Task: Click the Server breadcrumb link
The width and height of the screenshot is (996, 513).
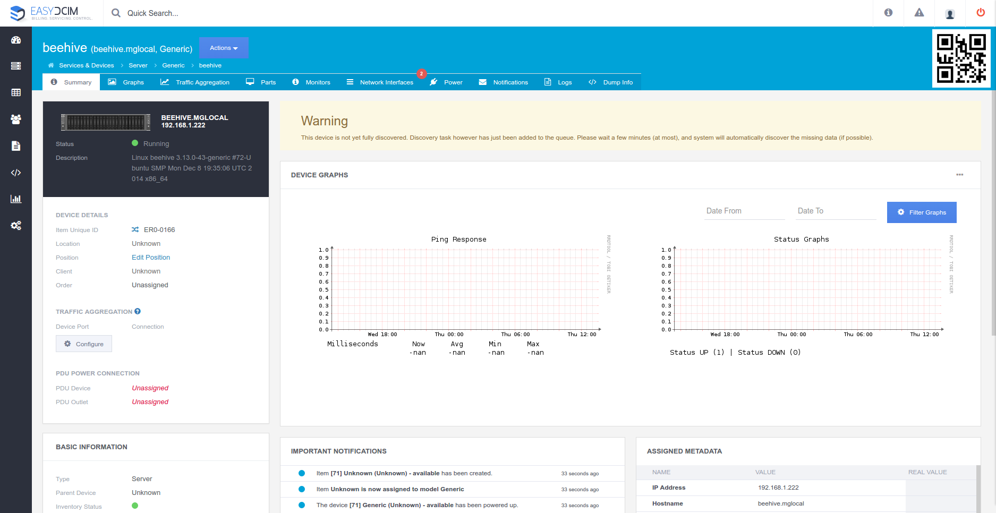Action: (138, 65)
